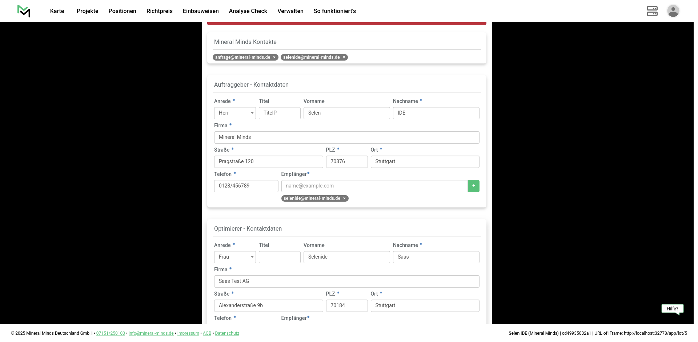The image size is (698, 342).
Task: Expand Optimierer Anrede dropdown showing Frau
Action: click(x=235, y=257)
